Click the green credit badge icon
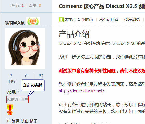This screenshot has height=124, width=145. tap(33, 21)
